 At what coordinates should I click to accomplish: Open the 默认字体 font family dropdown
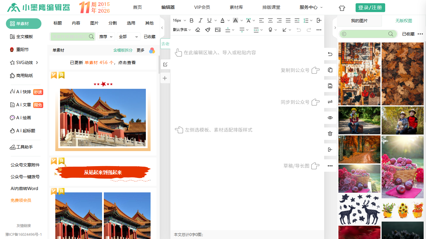182,30
